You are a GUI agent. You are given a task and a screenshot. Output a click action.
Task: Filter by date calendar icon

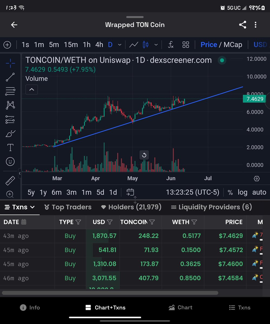24,222
